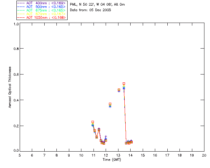Viewport: 210px width, 168px height.
Task: Click the 0.4 y-axis tick label
Action: (16, 100)
